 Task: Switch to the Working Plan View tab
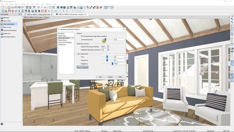click(x=38, y=14)
